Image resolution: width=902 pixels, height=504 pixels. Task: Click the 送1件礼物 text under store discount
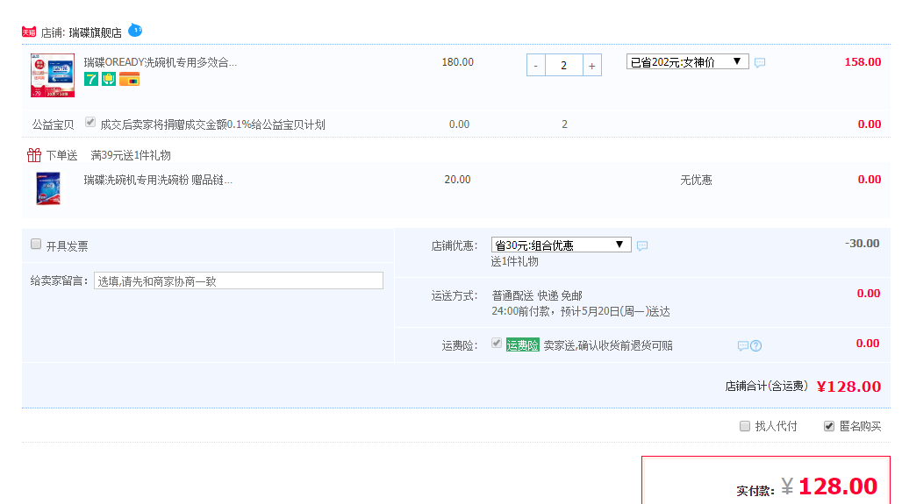[515, 262]
